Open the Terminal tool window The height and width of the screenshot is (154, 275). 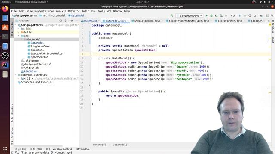click(x=83, y=149)
